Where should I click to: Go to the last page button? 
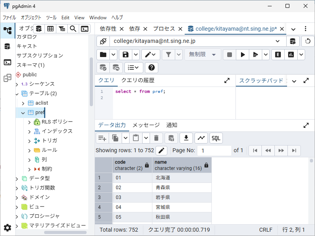(294, 151)
